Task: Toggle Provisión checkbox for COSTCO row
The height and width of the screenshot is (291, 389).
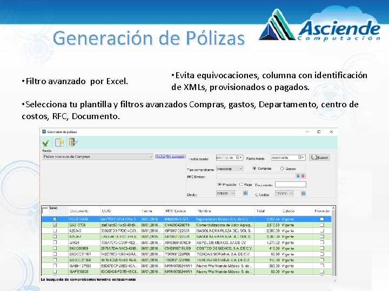Action: (322, 248)
